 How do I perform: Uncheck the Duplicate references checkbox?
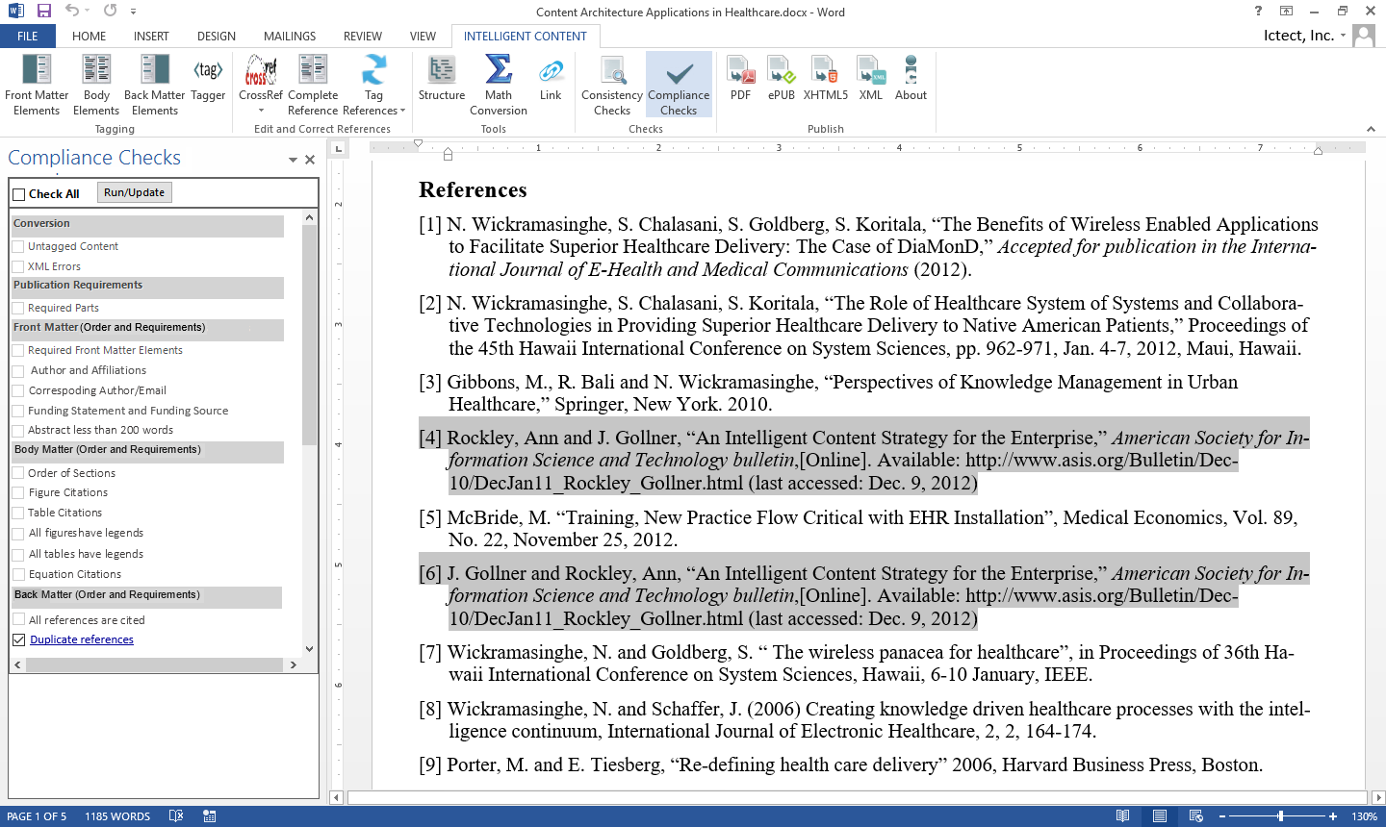click(x=18, y=639)
